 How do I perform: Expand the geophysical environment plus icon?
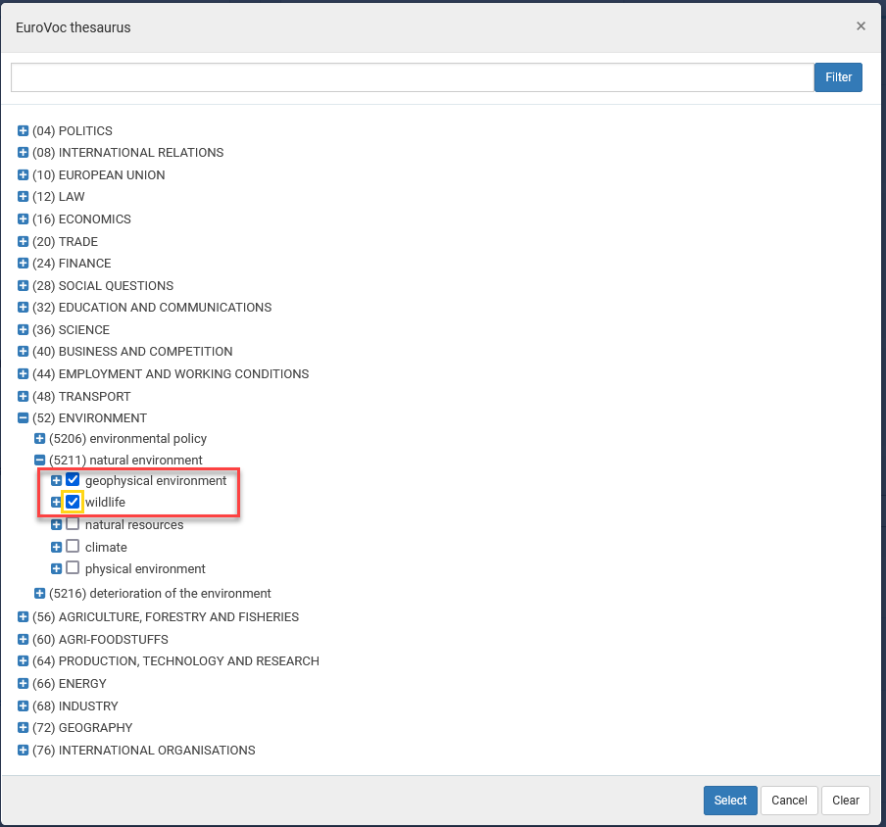pyautogui.click(x=56, y=480)
